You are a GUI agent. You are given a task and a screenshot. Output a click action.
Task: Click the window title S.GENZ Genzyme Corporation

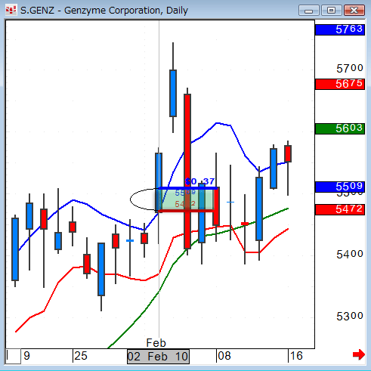click(104, 11)
